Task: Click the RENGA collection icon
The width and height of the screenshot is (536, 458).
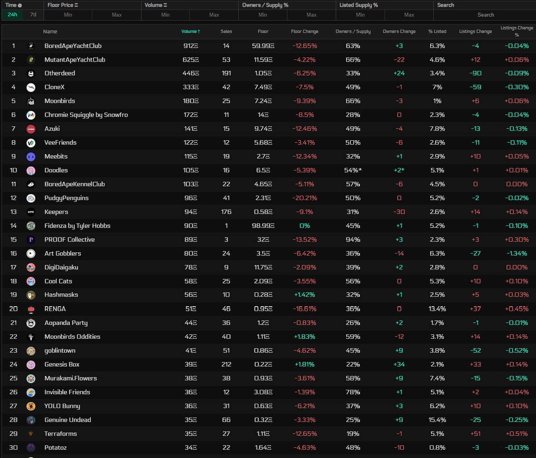Action: tap(31, 308)
